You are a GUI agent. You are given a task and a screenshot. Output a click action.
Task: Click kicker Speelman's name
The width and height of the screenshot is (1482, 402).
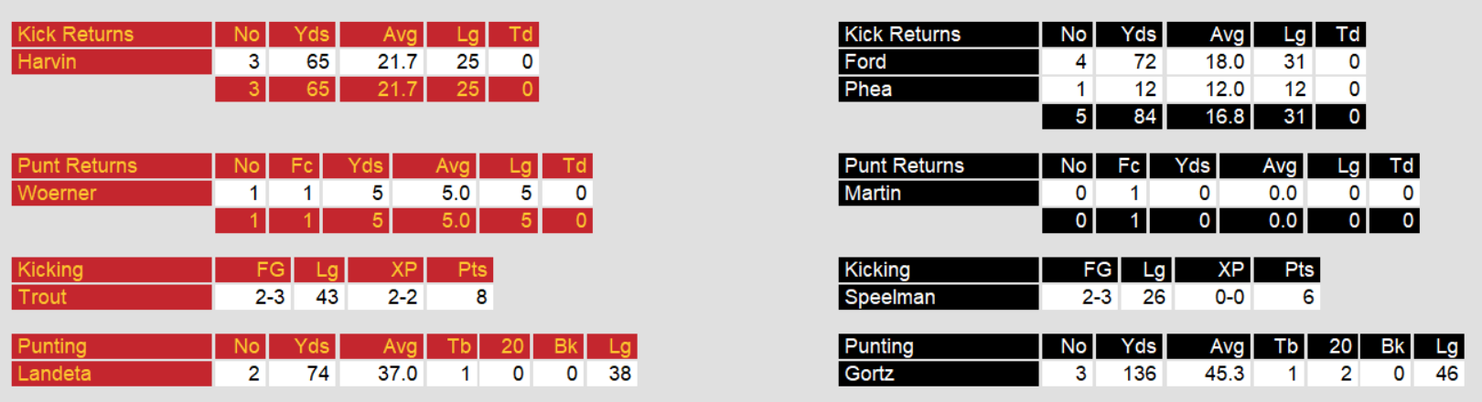[x=889, y=298]
